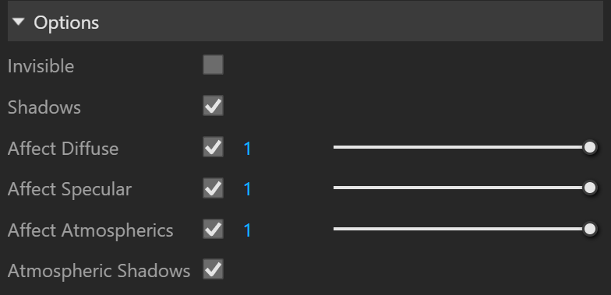Select the Affect Atmospherics numeric value
The height and width of the screenshot is (295, 611).
(248, 230)
